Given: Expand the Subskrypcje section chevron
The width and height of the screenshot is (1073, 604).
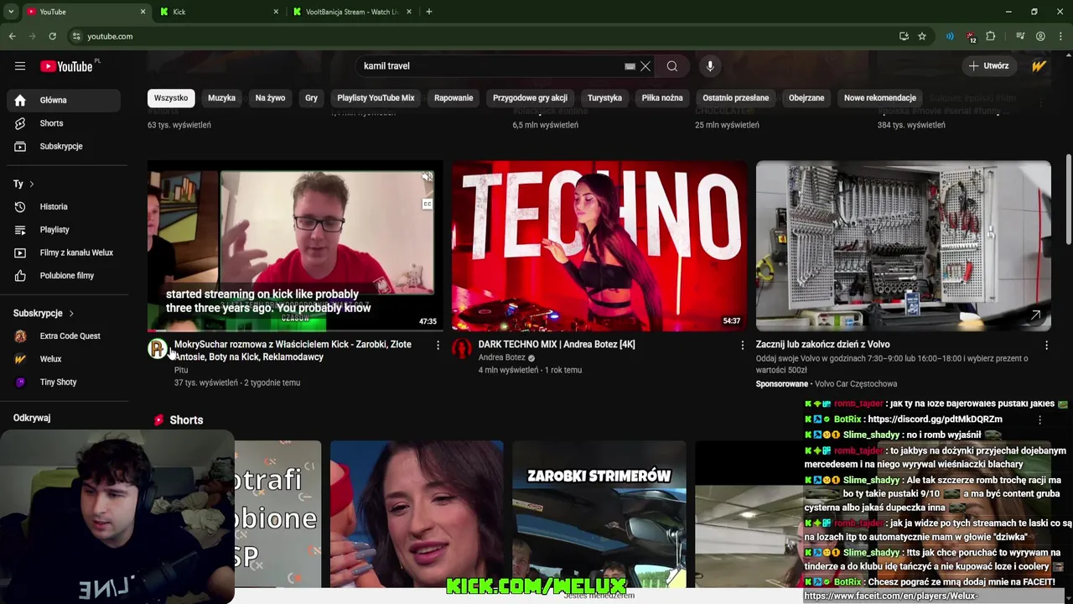Looking at the screenshot, I should [x=71, y=313].
